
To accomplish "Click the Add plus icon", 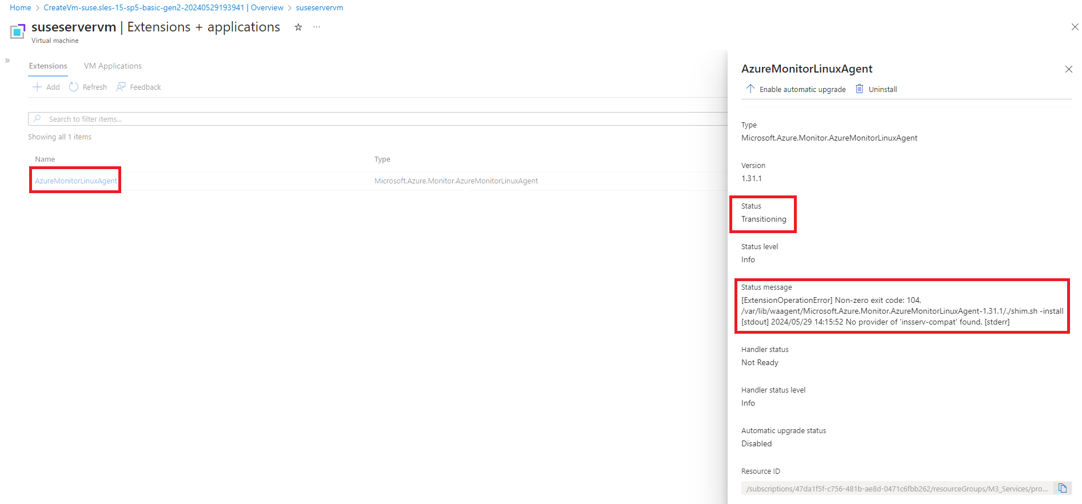I will click(x=38, y=87).
